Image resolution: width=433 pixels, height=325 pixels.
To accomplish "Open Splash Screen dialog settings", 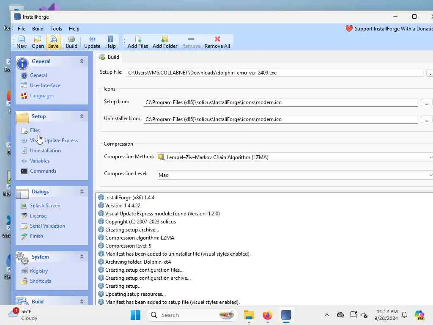I will coord(45,206).
